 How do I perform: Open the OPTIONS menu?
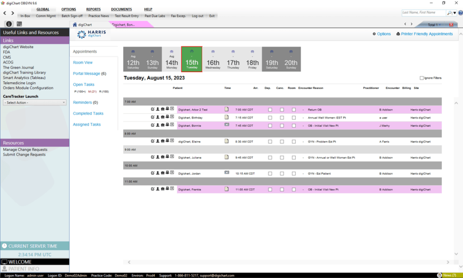(69, 9)
